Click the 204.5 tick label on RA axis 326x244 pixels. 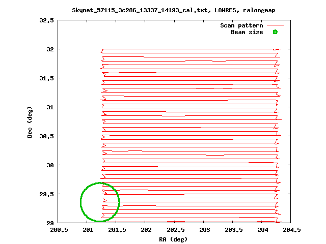pyautogui.click(x=292, y=230)
